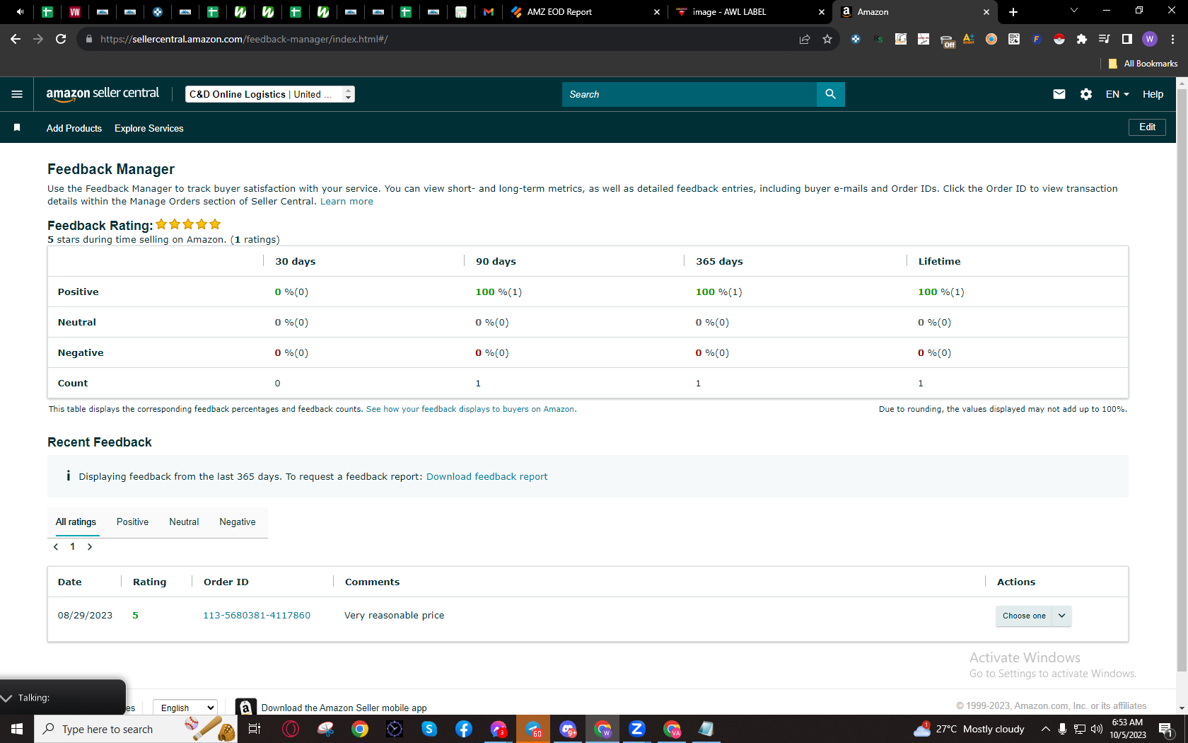Open All Bookmarks folder
Viewport: 1188px width, 743px height.
(1143, 64)
